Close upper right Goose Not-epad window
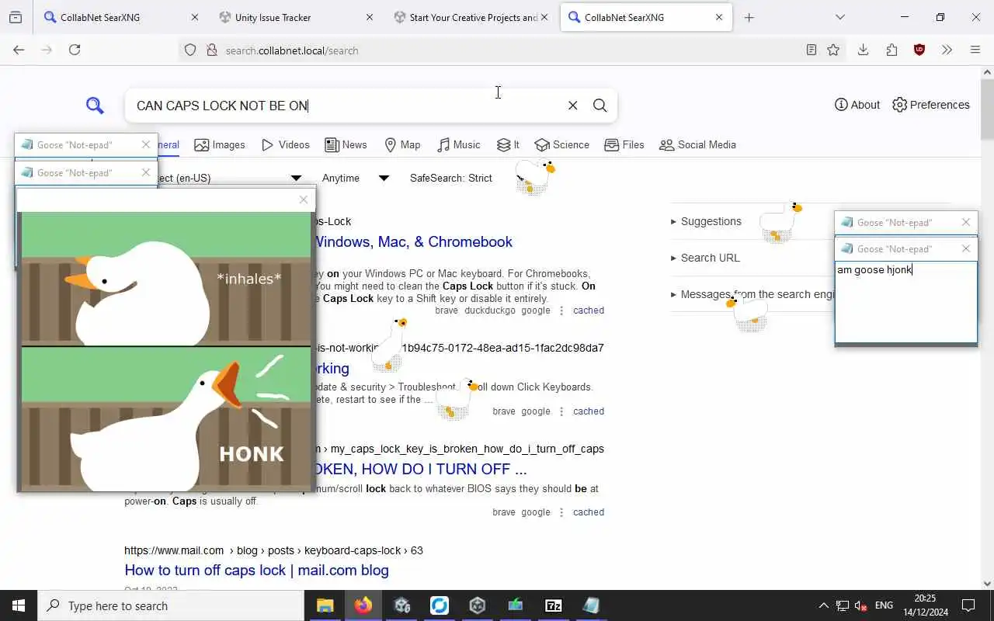 click(x=966, y=222)
